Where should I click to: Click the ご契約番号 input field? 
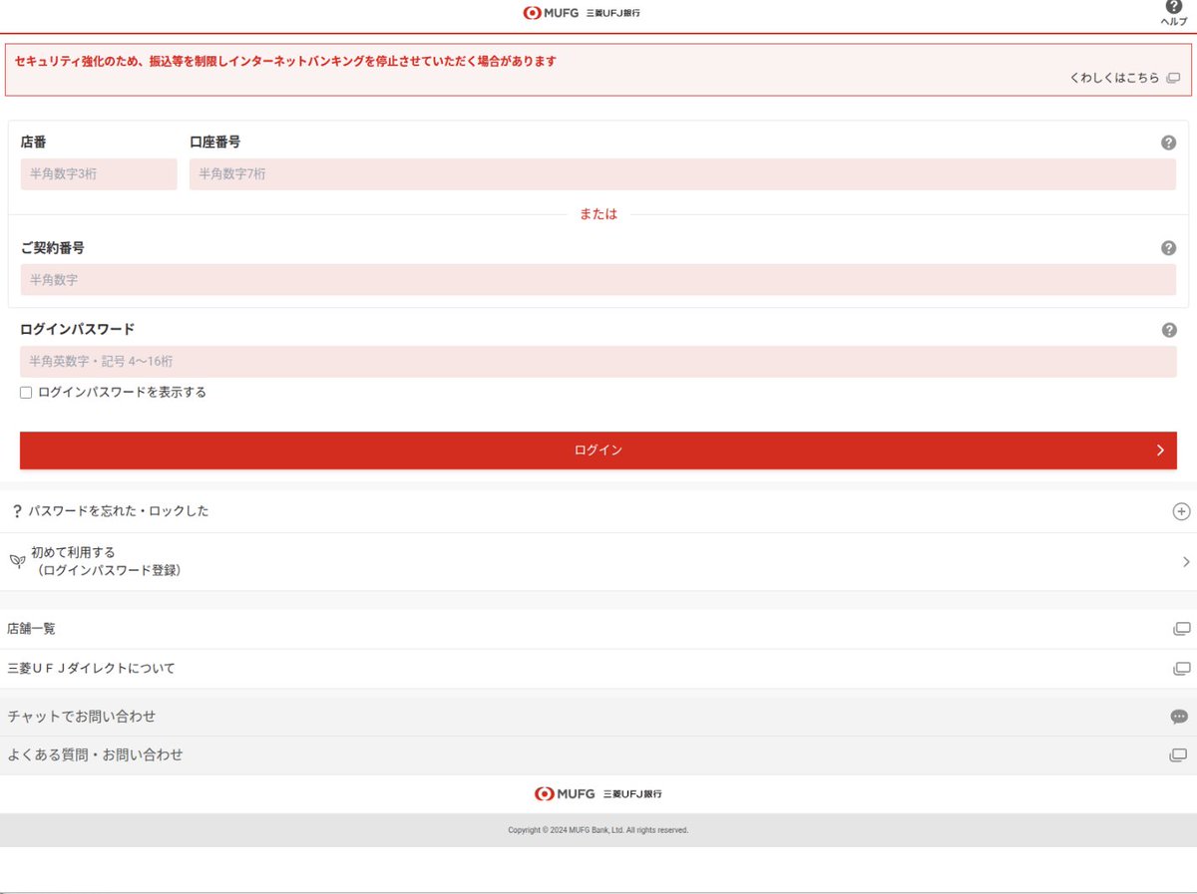(x=598, y=280)
